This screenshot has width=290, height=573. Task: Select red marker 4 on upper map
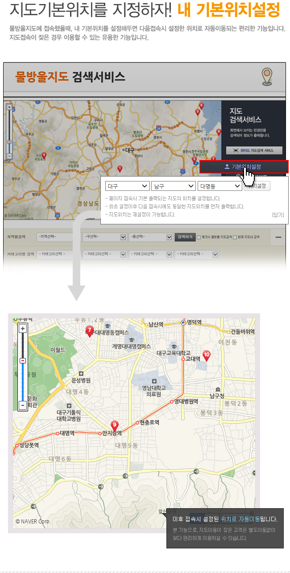[44, 156]
